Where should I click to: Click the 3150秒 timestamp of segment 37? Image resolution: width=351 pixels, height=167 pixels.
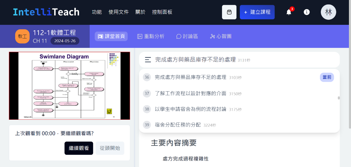(x=235, y=94)
